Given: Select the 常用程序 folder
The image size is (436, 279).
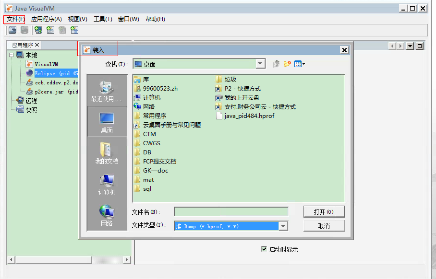Looking at the screenshot, I should coord(150,116).
